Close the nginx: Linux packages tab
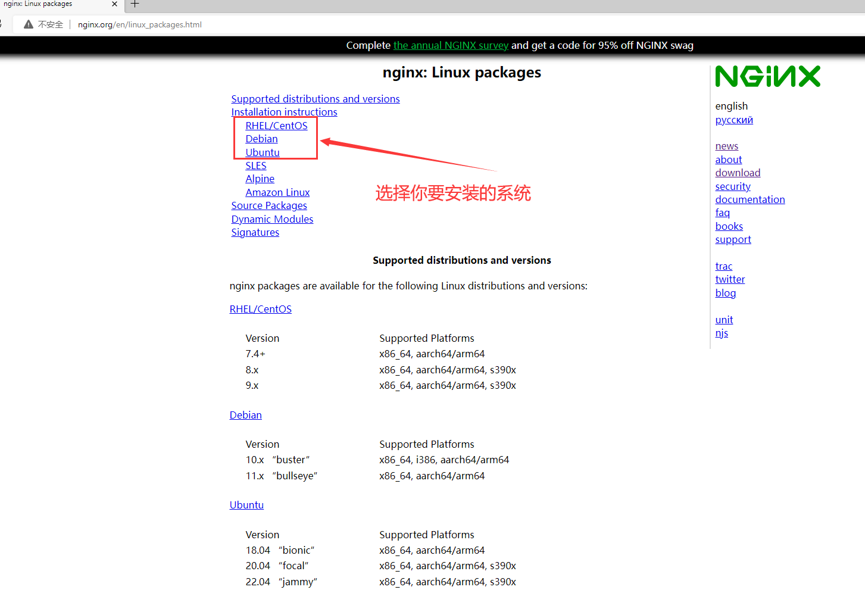The width and height of the screenshot is (865, 593). (x=114, y=4)
